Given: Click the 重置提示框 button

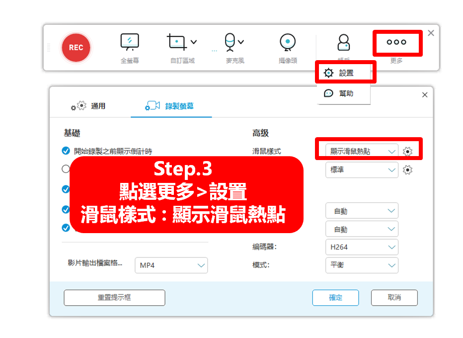Looking at the screenshot, I should (x=114, y=298).
